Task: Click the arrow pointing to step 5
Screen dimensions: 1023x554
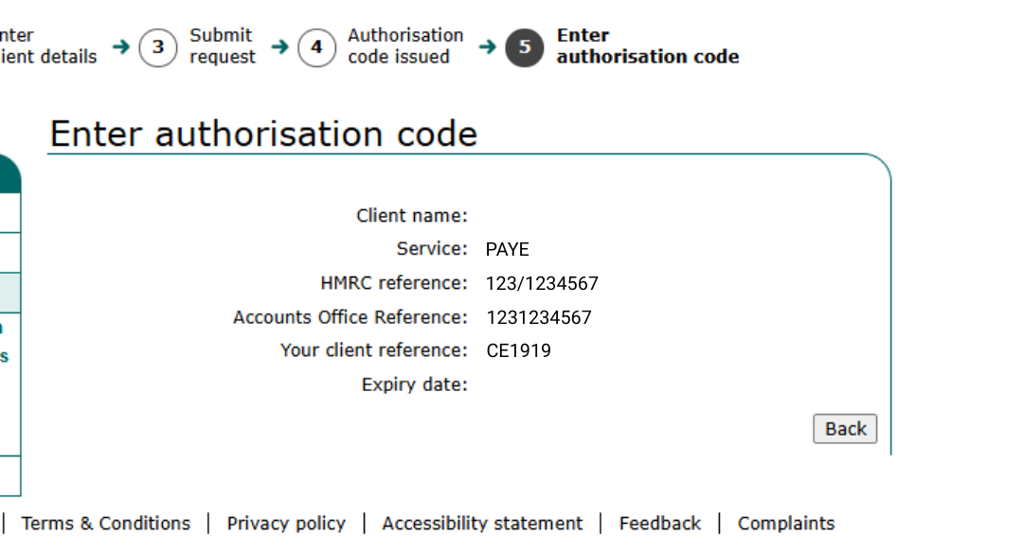Action: pyautogui.click(x=487, y=46)
